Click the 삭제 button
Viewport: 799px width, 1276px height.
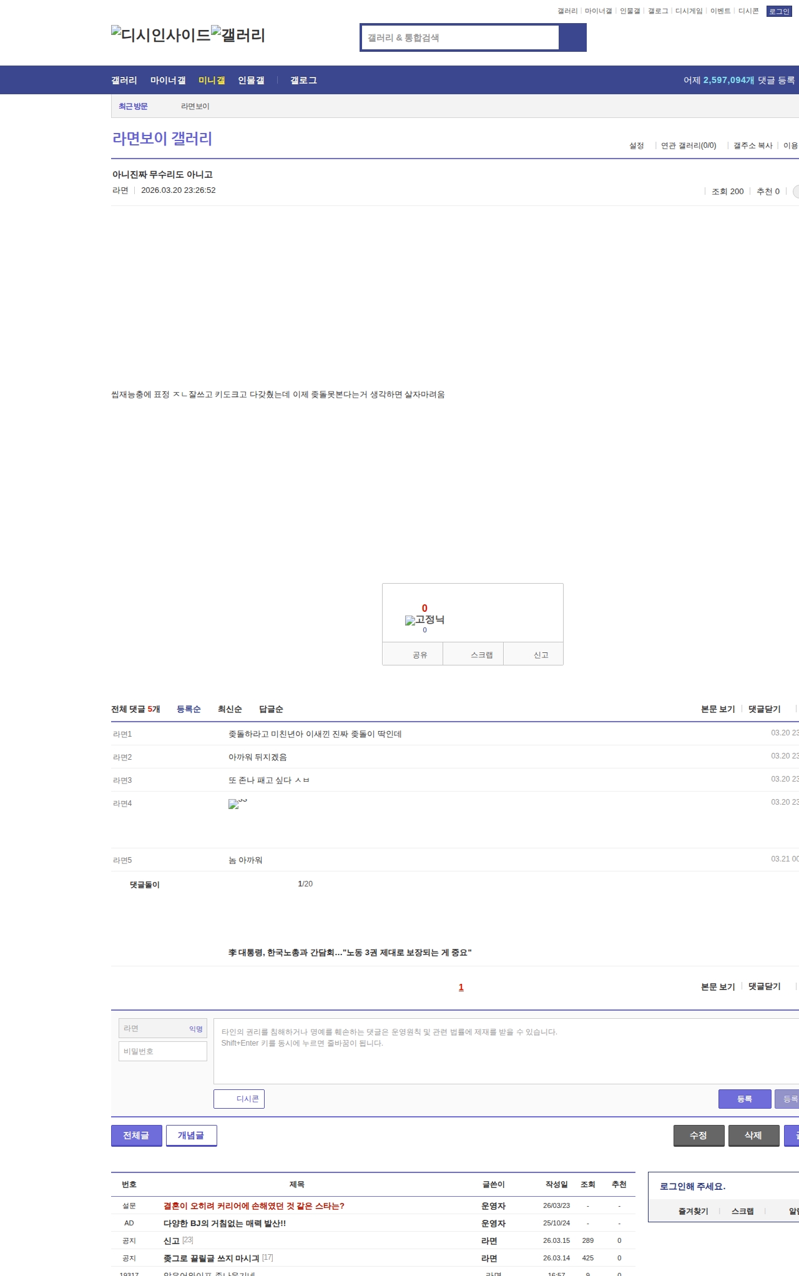tap(753, 1136)
